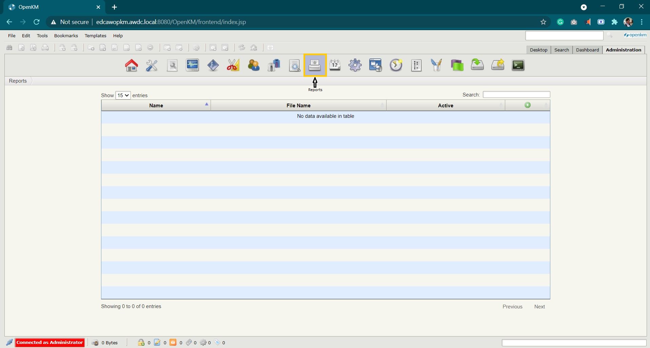Image resolution: width=650 pixels, height=348 pixels.
Task: Open the Show entries count dropdown
Action: [x=123, y=95]
